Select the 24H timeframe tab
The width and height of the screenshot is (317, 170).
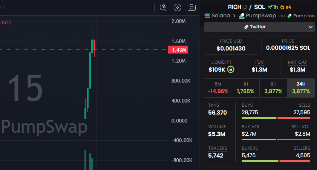301,88
